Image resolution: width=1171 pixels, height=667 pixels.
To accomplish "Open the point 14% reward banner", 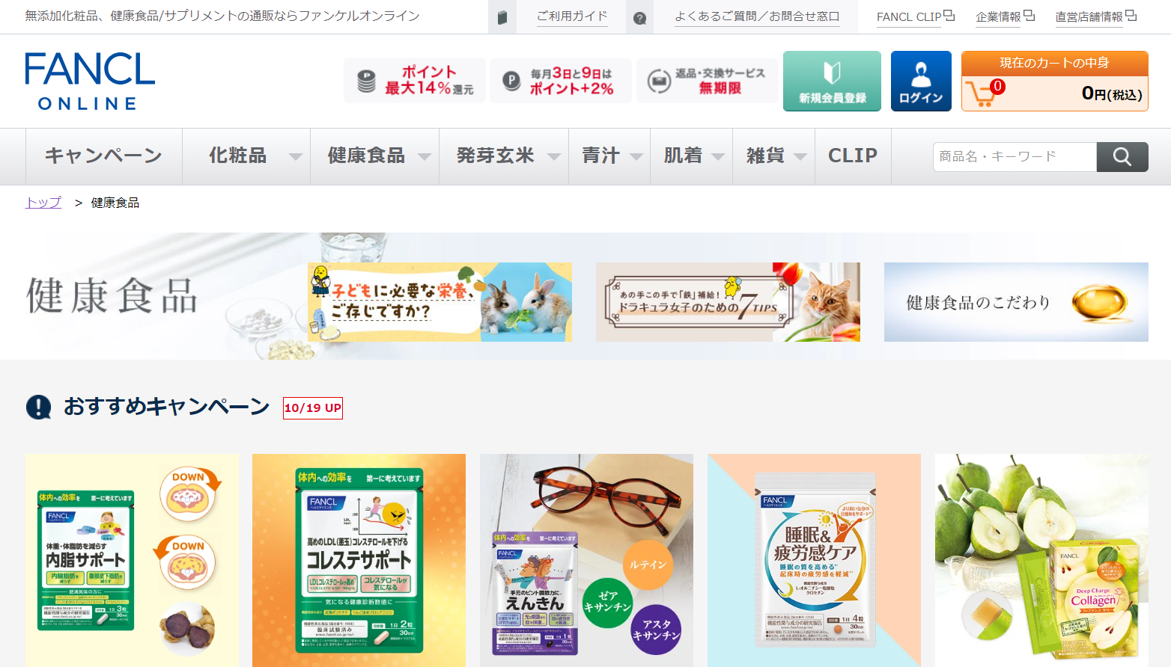I will [415, 81].
